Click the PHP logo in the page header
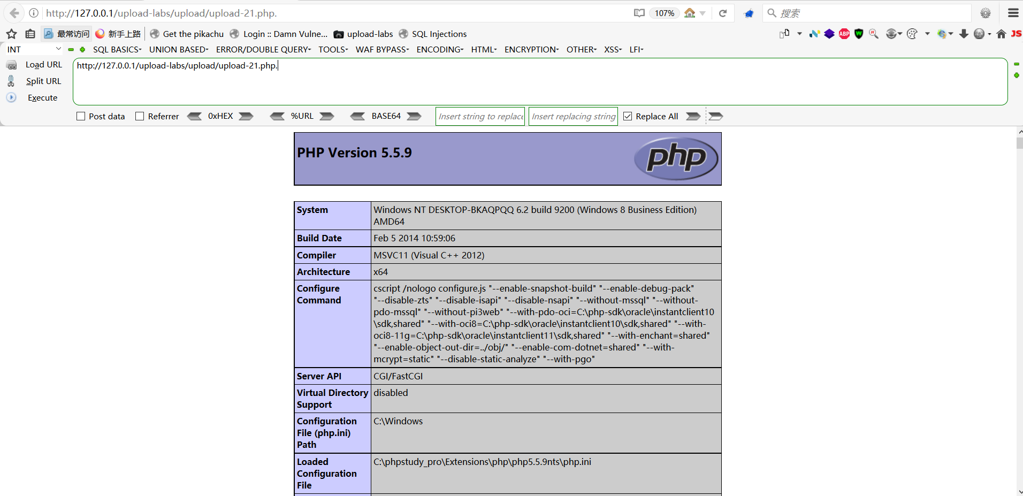 [676, 158]
